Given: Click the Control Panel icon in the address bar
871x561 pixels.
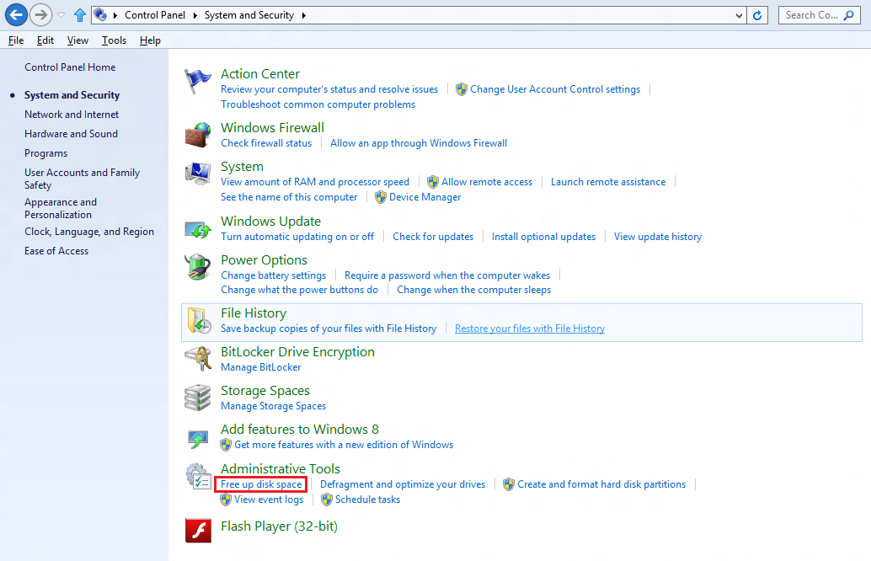Looking at the screenshot, I should 100,15.
